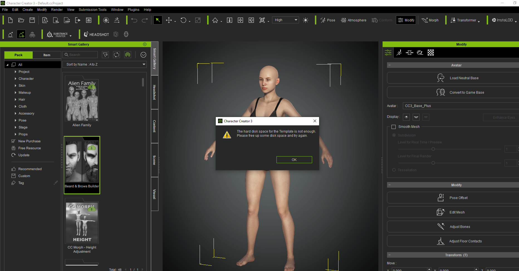The height and width of the screenshot is (271, 519).
Task: Toggle the sun light icon
Action: [305, 20]
